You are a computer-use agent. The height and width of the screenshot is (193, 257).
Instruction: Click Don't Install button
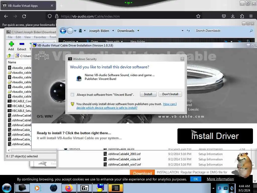point(170,94)
